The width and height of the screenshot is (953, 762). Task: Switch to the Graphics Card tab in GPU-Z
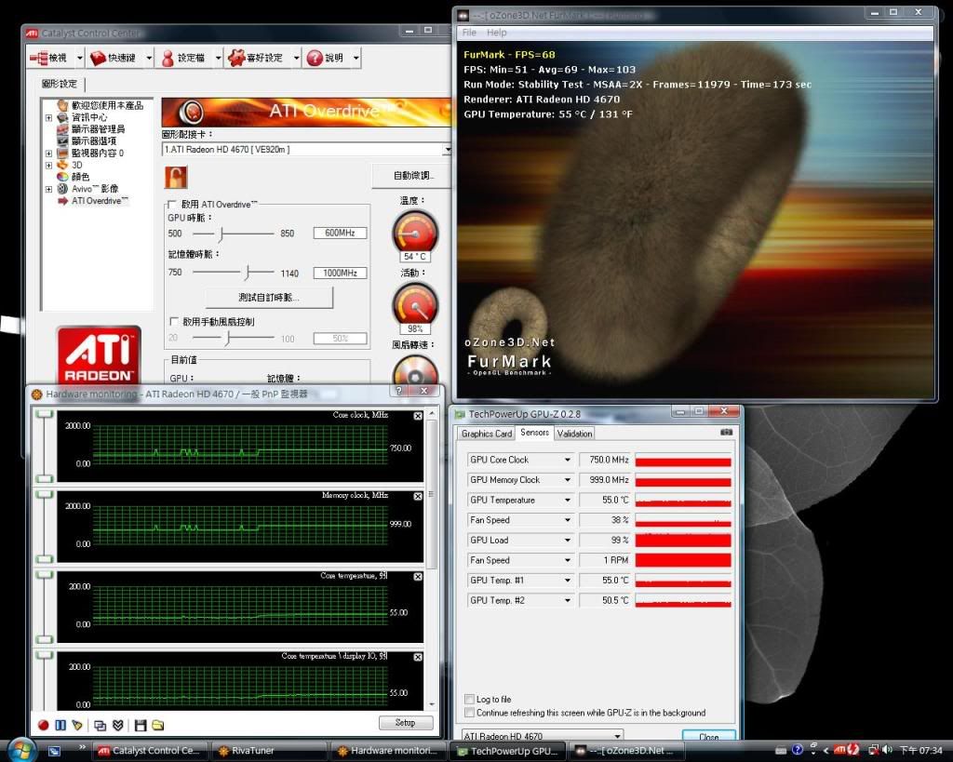(x=486, y=434)
